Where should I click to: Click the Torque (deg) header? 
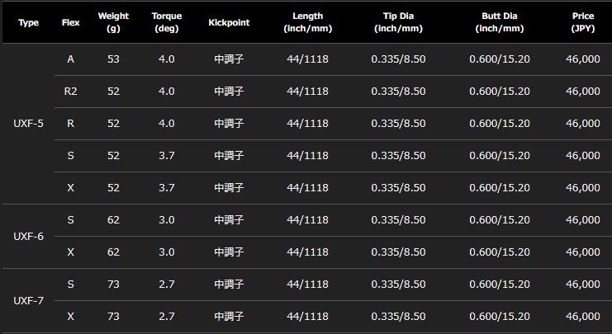167,22
